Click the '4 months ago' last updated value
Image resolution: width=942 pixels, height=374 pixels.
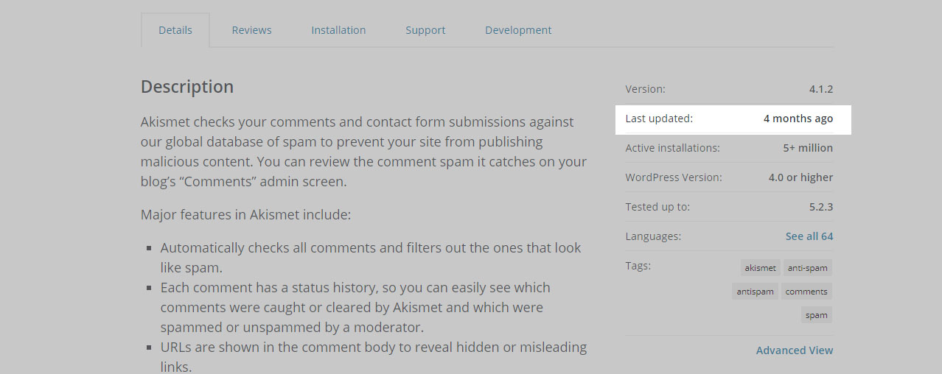tap(798, 119)
